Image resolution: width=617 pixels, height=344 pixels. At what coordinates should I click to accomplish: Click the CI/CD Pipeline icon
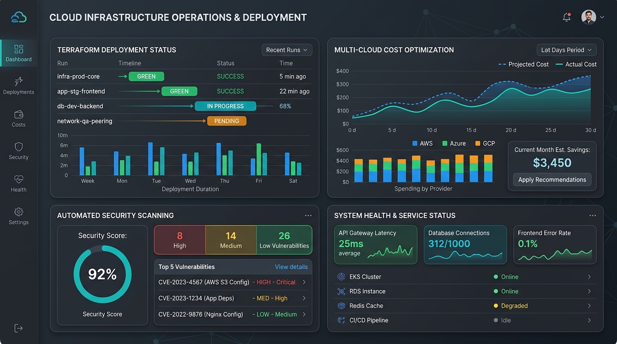pyautogui.click(x=341, y=320)
